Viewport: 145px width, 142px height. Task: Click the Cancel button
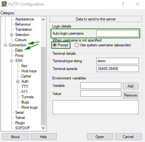[128, 137]
